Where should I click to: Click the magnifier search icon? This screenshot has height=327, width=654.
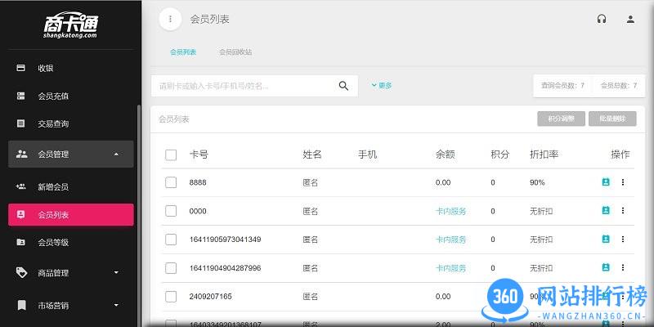(x=343, y=86)
